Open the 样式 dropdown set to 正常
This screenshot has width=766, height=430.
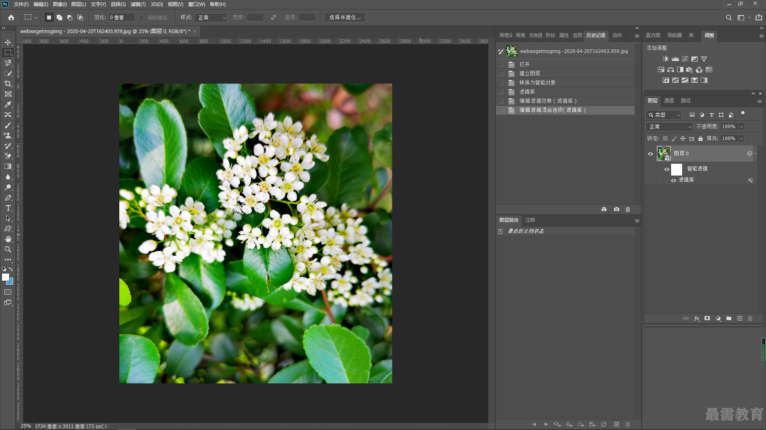point(211,18)
